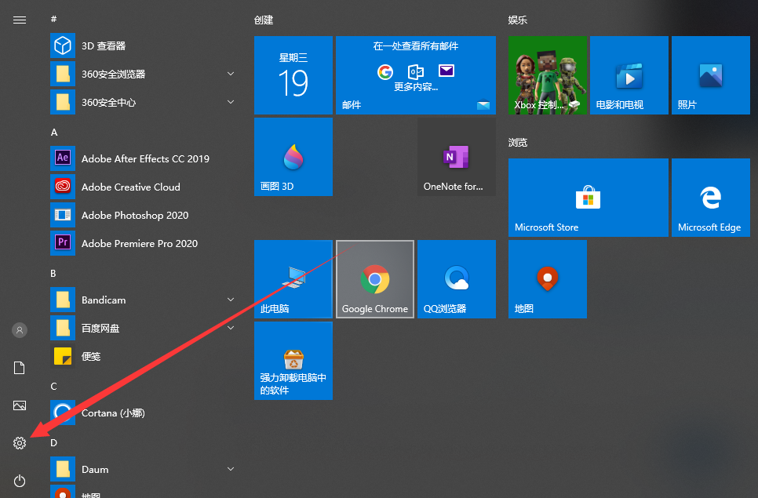
Task: Launch Adobe After Effects CC 2019
Action: (x=145, y=158)
